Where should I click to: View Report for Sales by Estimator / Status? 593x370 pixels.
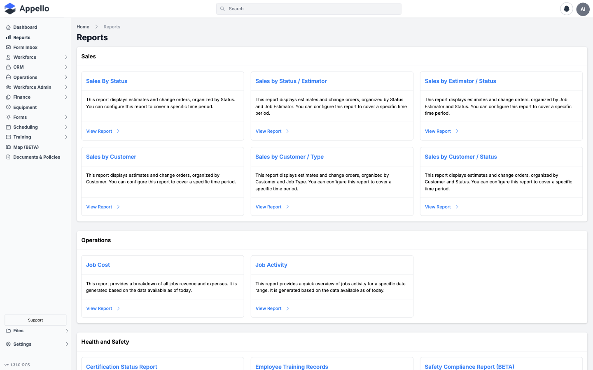pos(438,131)
